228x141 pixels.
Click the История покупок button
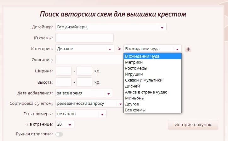point(193,125)
